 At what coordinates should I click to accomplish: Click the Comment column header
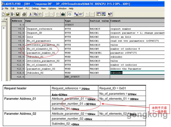pos(137,21)
